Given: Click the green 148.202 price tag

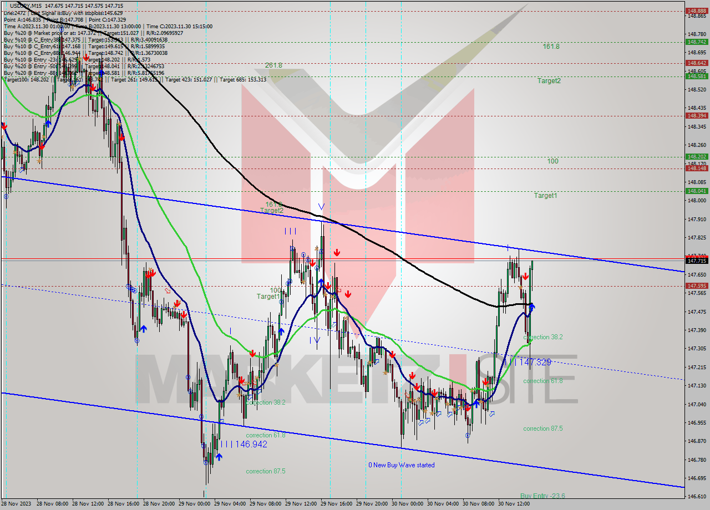Looking at the screenshot, I should 697,157.
